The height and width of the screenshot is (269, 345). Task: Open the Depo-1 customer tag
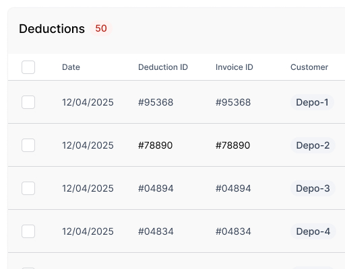coord(312,102)
